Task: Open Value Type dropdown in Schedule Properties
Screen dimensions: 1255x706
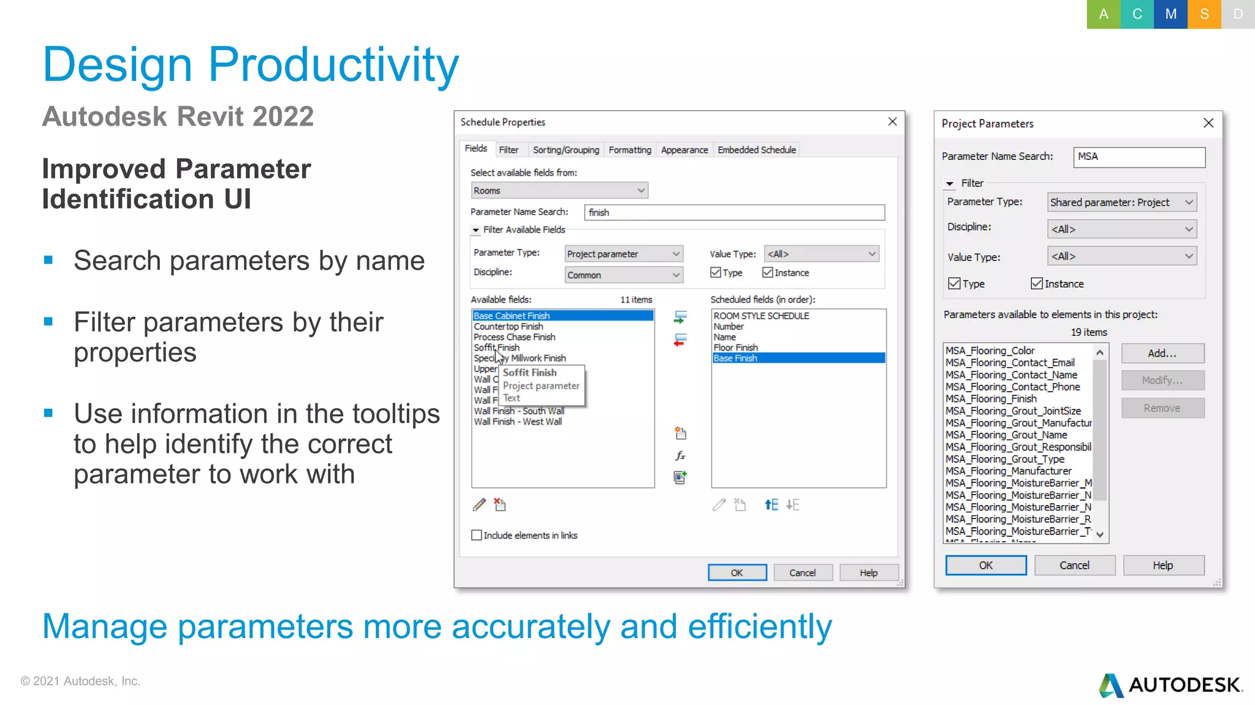Action: point(821,254)
